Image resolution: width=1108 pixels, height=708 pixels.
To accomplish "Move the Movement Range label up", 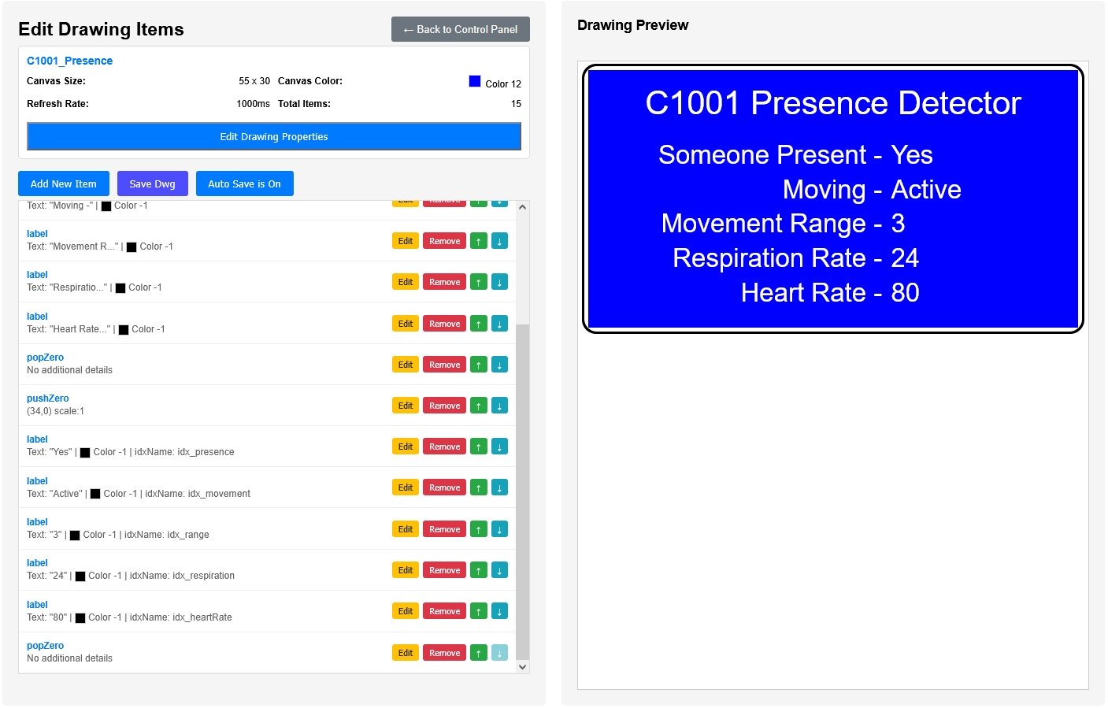I will 479,241.
